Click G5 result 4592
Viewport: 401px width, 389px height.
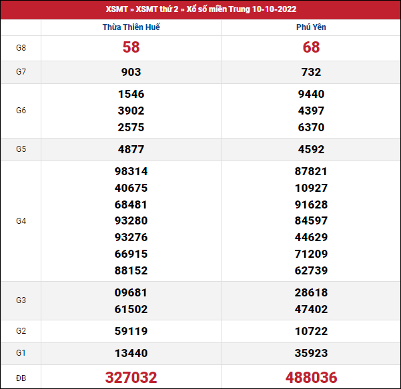[x=311, y=149]
